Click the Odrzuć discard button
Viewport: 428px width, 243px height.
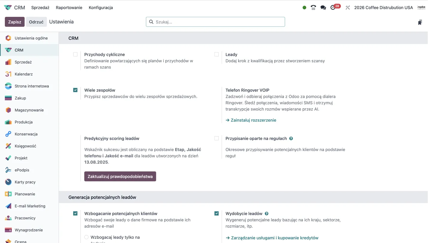pyautogui.click(x=36, y=22)
